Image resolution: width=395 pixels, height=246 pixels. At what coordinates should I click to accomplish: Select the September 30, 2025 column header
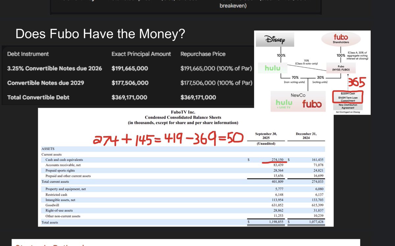[x=266, y=135]
